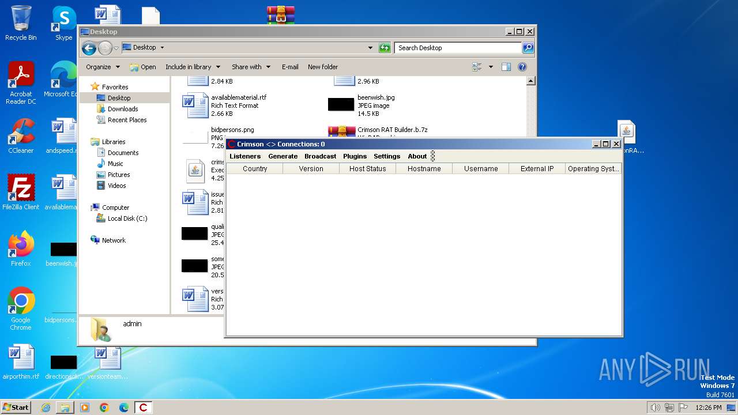Select Downloads under Favorites
The height and width of the screenshot is (415, 738).
tap(122, 109)
